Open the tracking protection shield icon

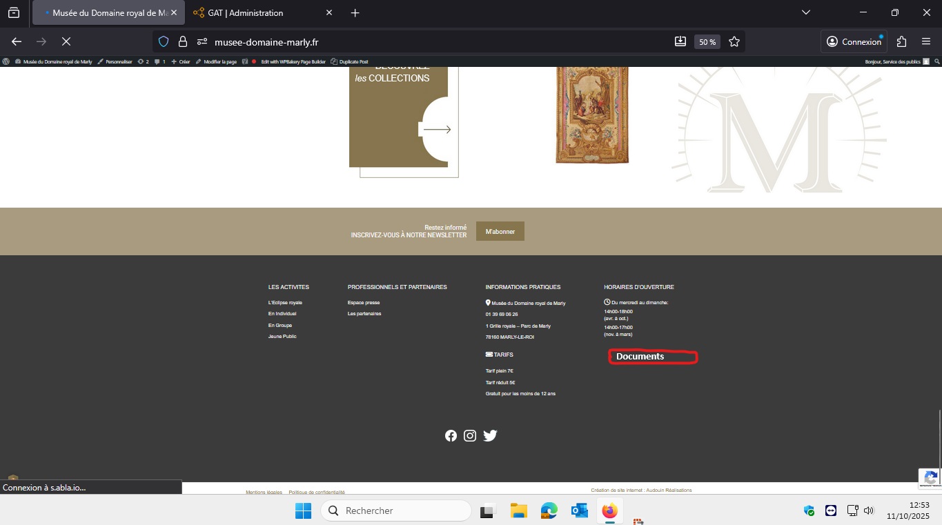click(164, 41)
